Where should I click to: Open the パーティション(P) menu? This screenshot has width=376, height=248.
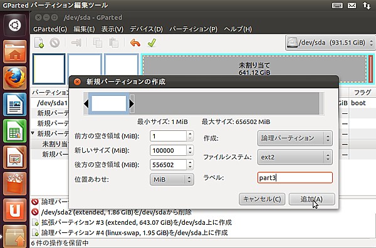(x=193, y=29)
